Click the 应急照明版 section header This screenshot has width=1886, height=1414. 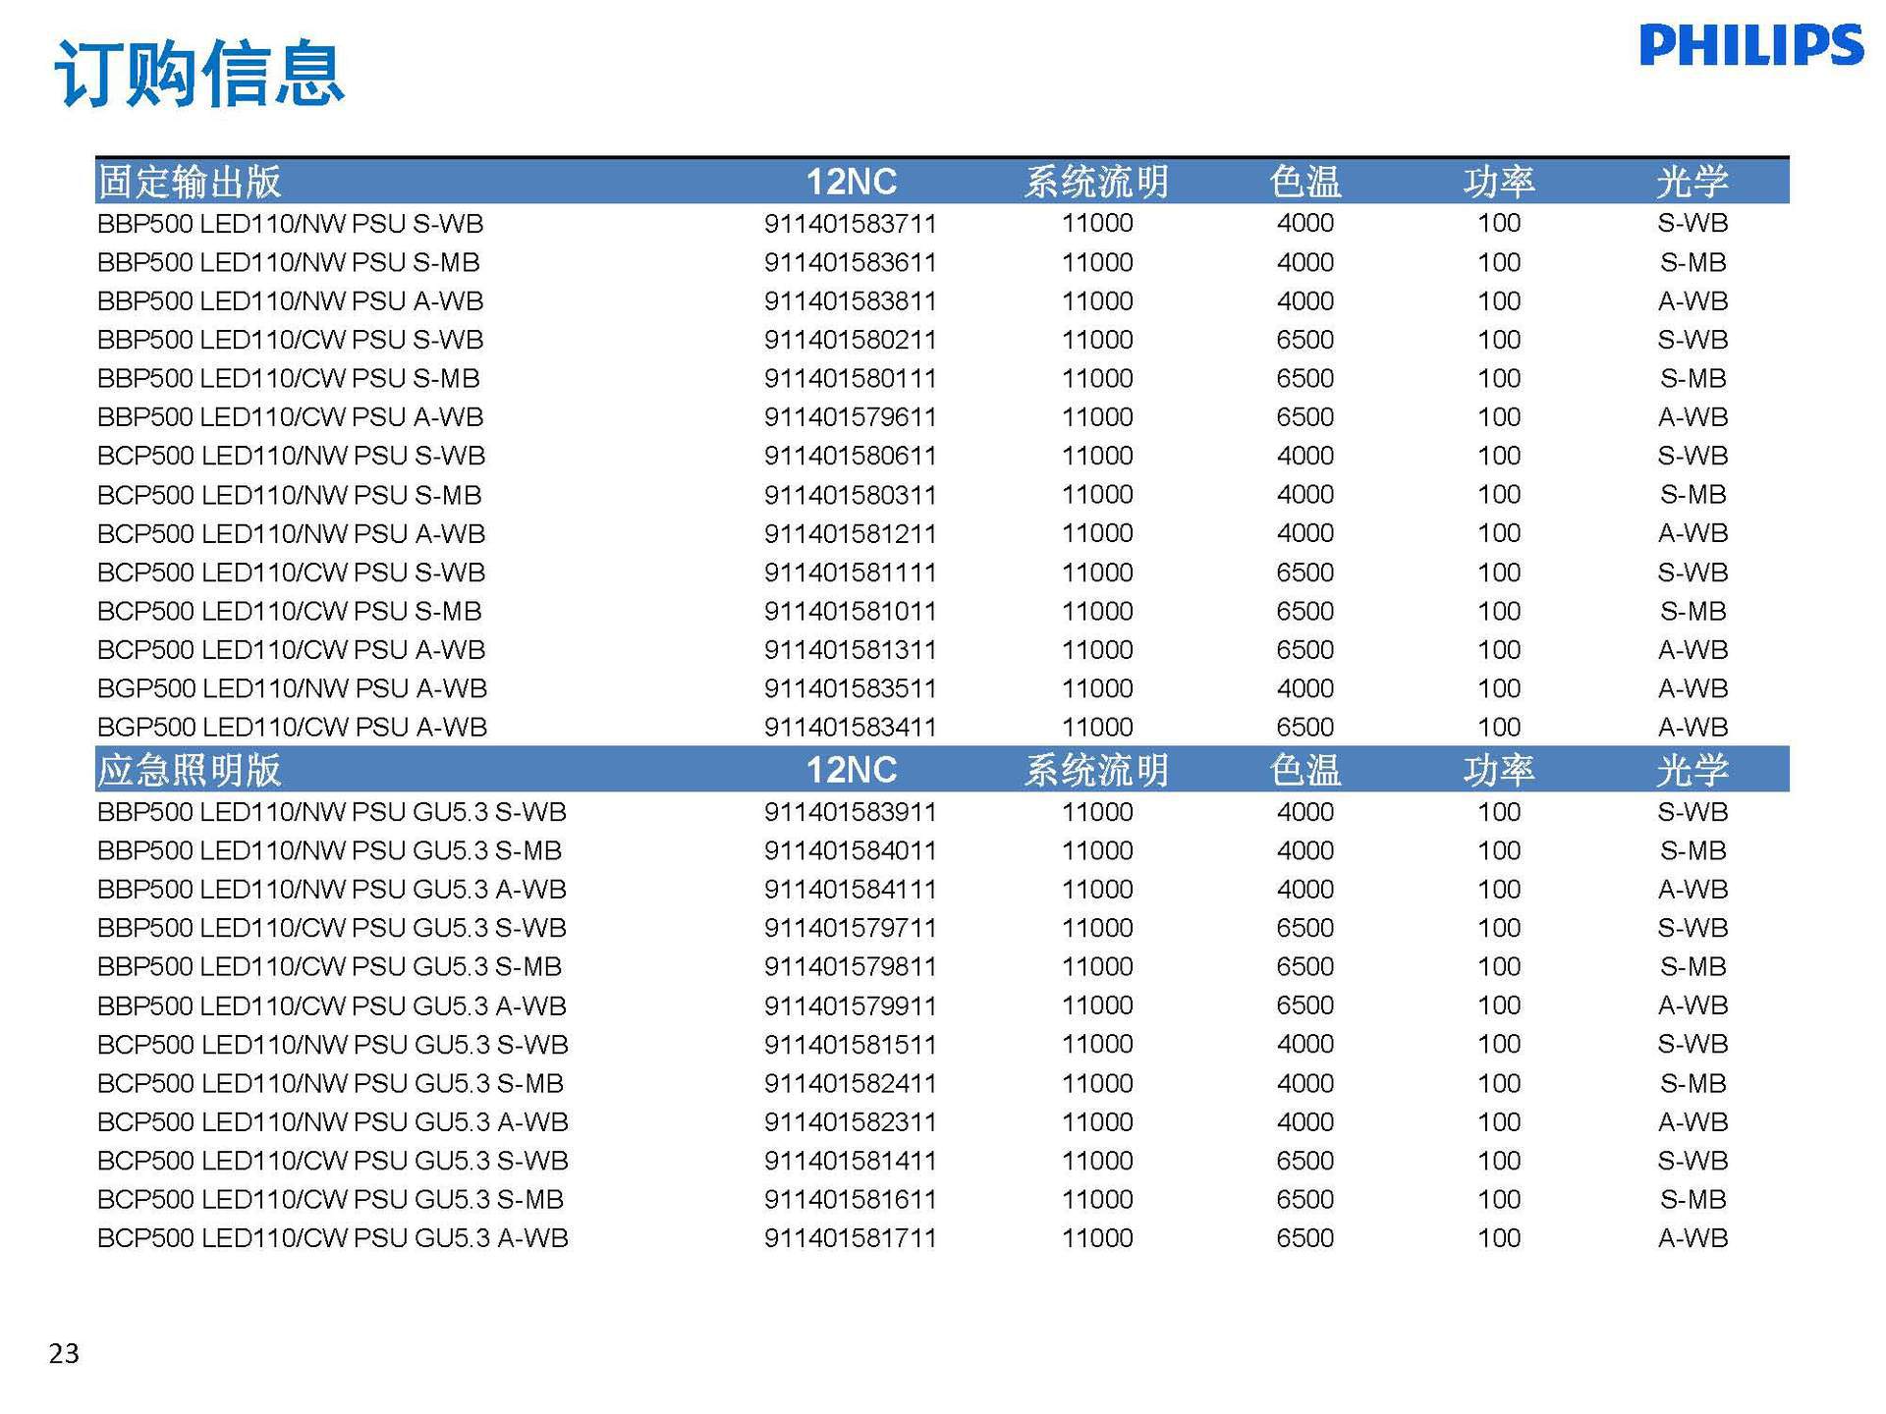point(190,770)
